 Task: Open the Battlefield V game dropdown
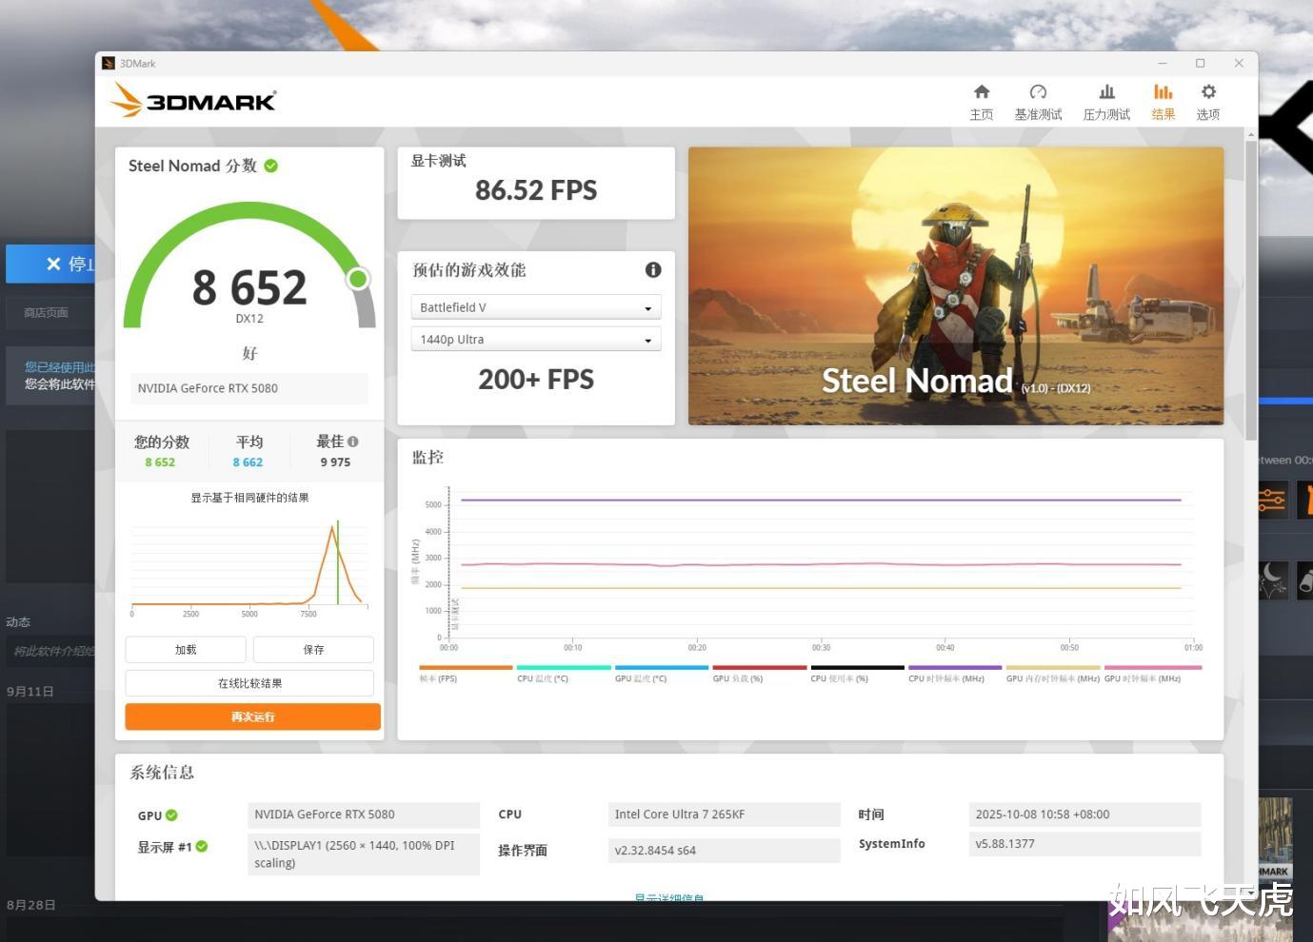point(536,307)
